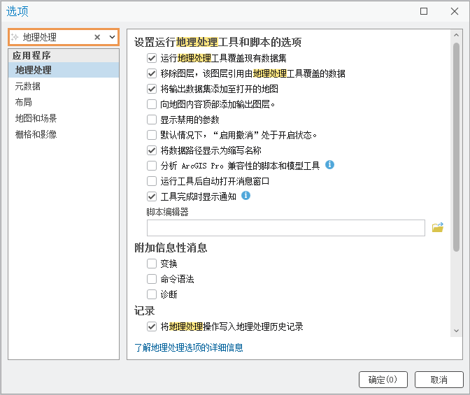Click the search sparkle icon in search box
Screen dimensions: 470x395
tap(15, 37)
